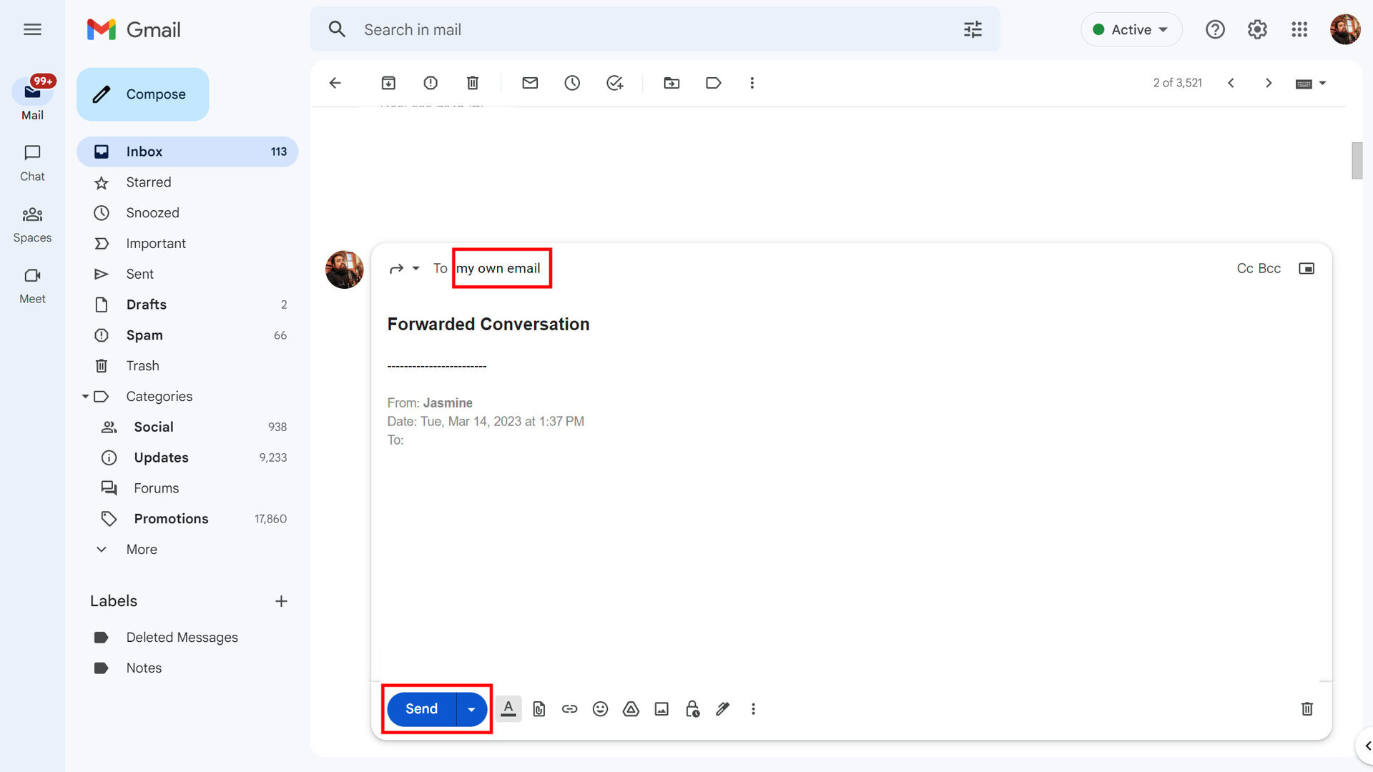The image size is (1373, 772).
Task: Click the Report spam icon
Action: point(430,83)
